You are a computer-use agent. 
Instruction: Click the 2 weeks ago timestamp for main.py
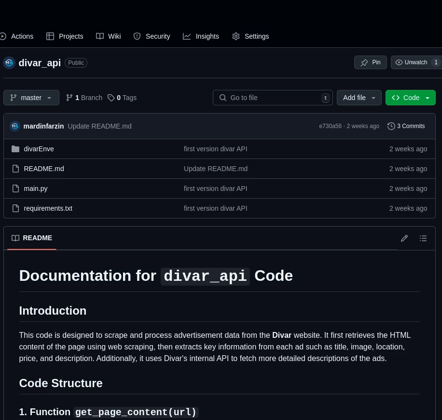[x=408, y=188]
